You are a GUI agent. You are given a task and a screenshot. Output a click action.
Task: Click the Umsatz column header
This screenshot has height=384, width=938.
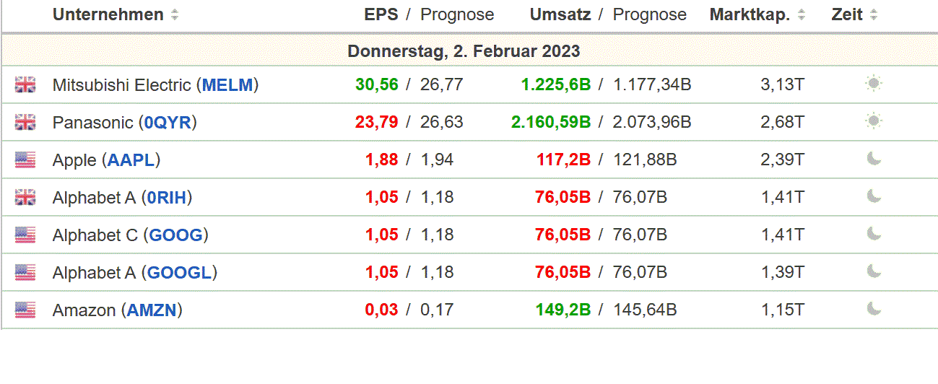[560, 14]
